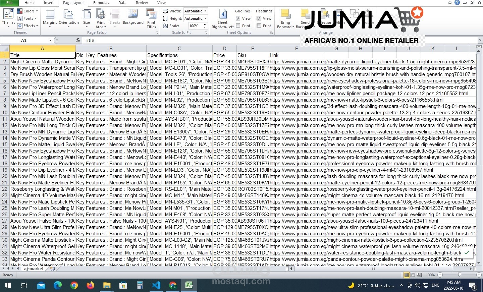Switch to the Review tab
This screenshot has height=292, width=483.
click(x=142, y=3)
